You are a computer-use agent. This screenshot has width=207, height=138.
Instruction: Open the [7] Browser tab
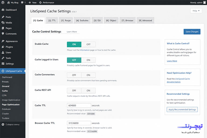pos(127,20)
